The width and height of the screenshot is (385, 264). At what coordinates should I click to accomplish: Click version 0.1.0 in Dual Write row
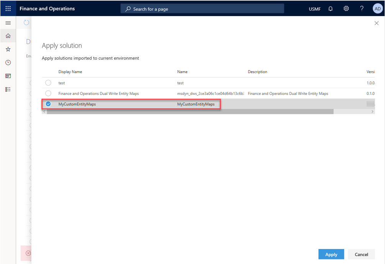(x=370, y=94)
